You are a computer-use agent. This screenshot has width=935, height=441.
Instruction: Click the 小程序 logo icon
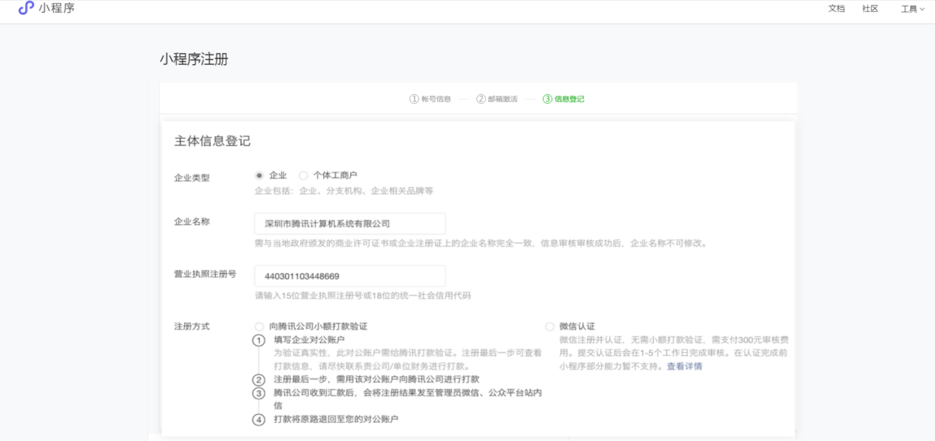click(x=26, y=8)
